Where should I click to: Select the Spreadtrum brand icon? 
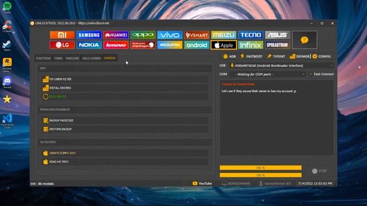[278, 45]
